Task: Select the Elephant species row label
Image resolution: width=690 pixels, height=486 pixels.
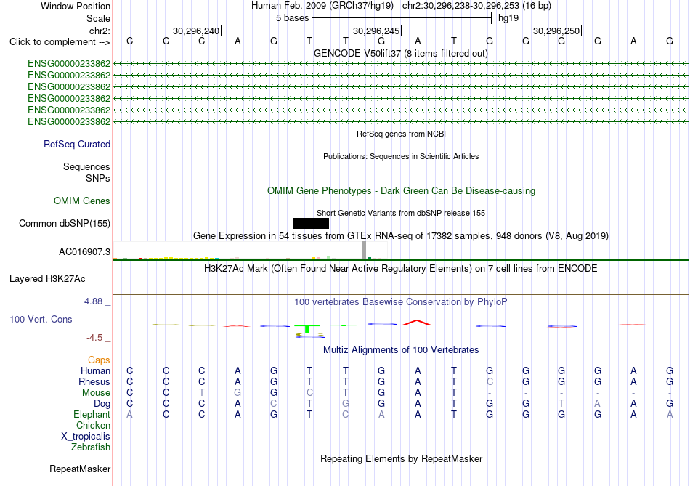Action: coord(92,414)
